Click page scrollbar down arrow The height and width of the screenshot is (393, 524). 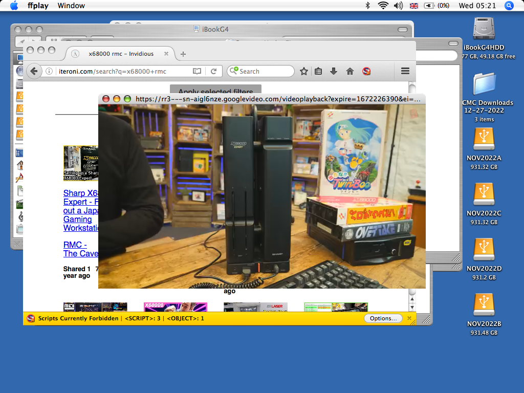click(412, 307)
